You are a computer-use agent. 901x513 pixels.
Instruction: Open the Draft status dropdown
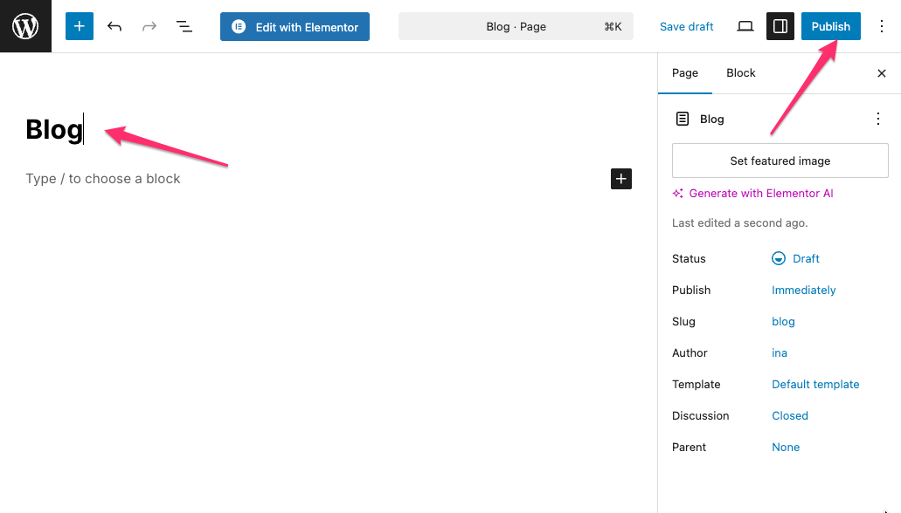[x=796, y=258]
